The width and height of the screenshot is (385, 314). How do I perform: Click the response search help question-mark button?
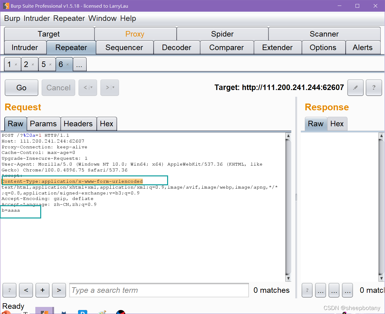[x=307, y=290]
